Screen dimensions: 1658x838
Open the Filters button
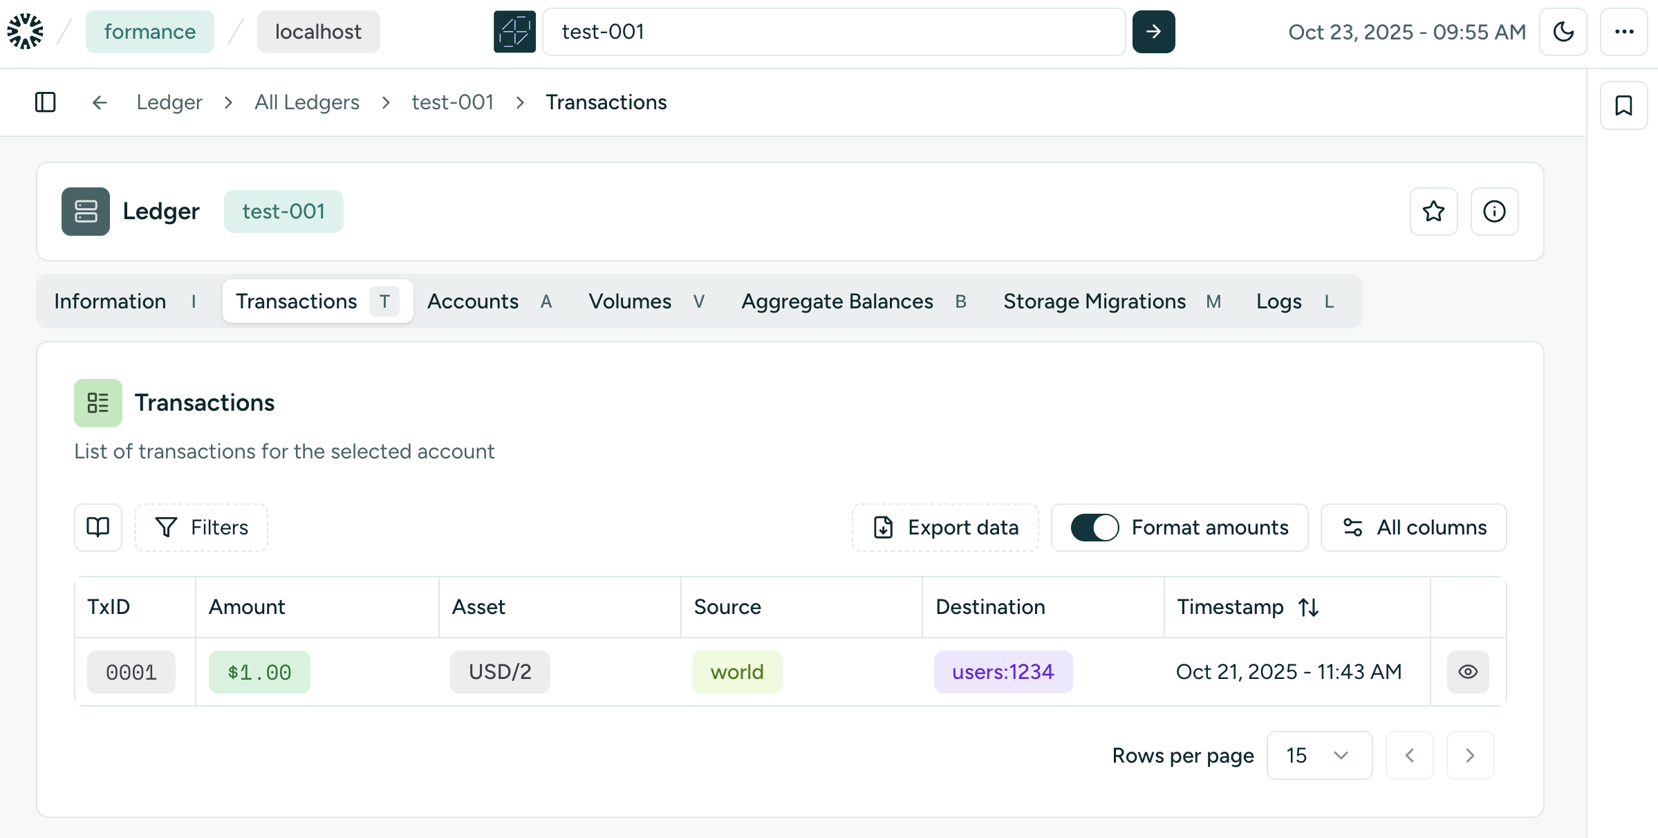(x=201, y=528)
